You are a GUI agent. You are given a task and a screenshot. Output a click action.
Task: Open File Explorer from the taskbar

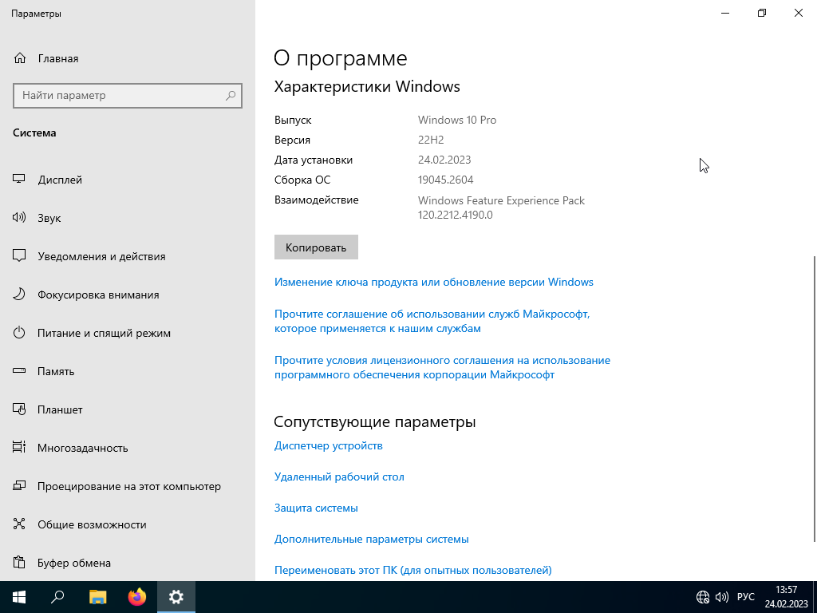coord(97,597)
